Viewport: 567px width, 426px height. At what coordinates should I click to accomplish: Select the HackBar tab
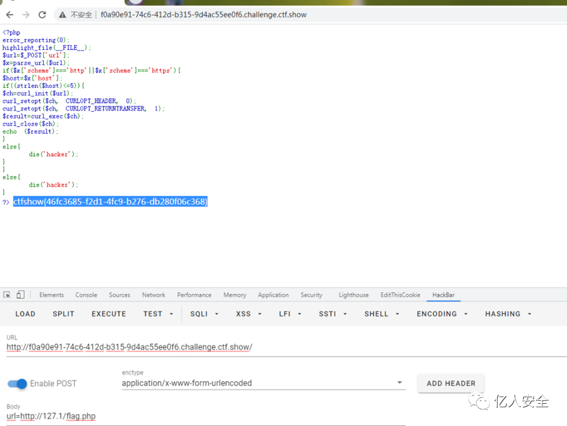(x=444, y=295)
